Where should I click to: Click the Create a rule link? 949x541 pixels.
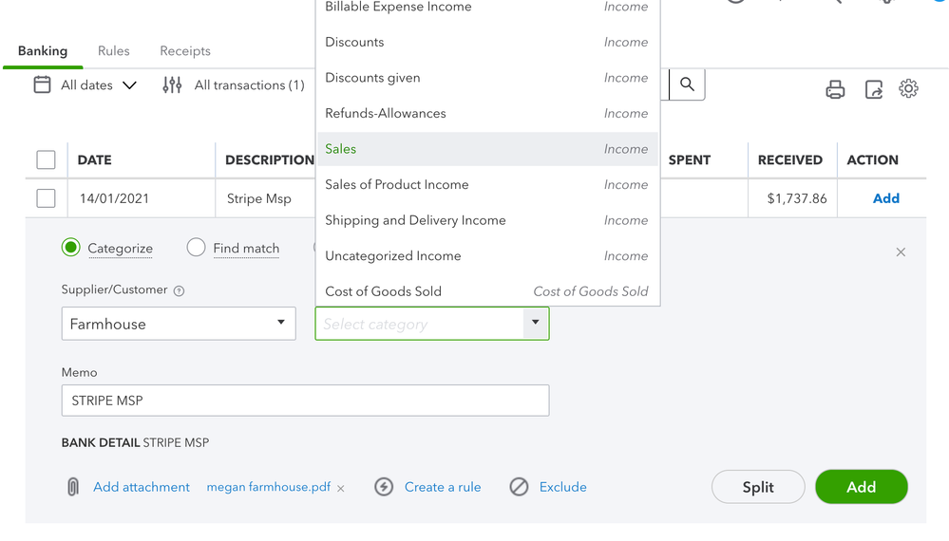coord(442,487)
